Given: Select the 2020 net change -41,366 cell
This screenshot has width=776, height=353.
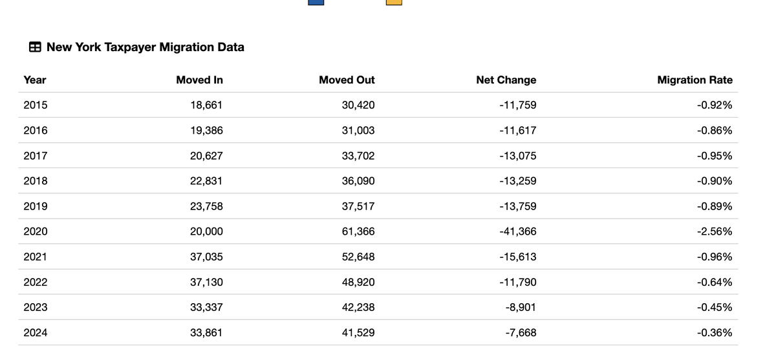Looking at the screenshot, I should (x=517, y=231).
